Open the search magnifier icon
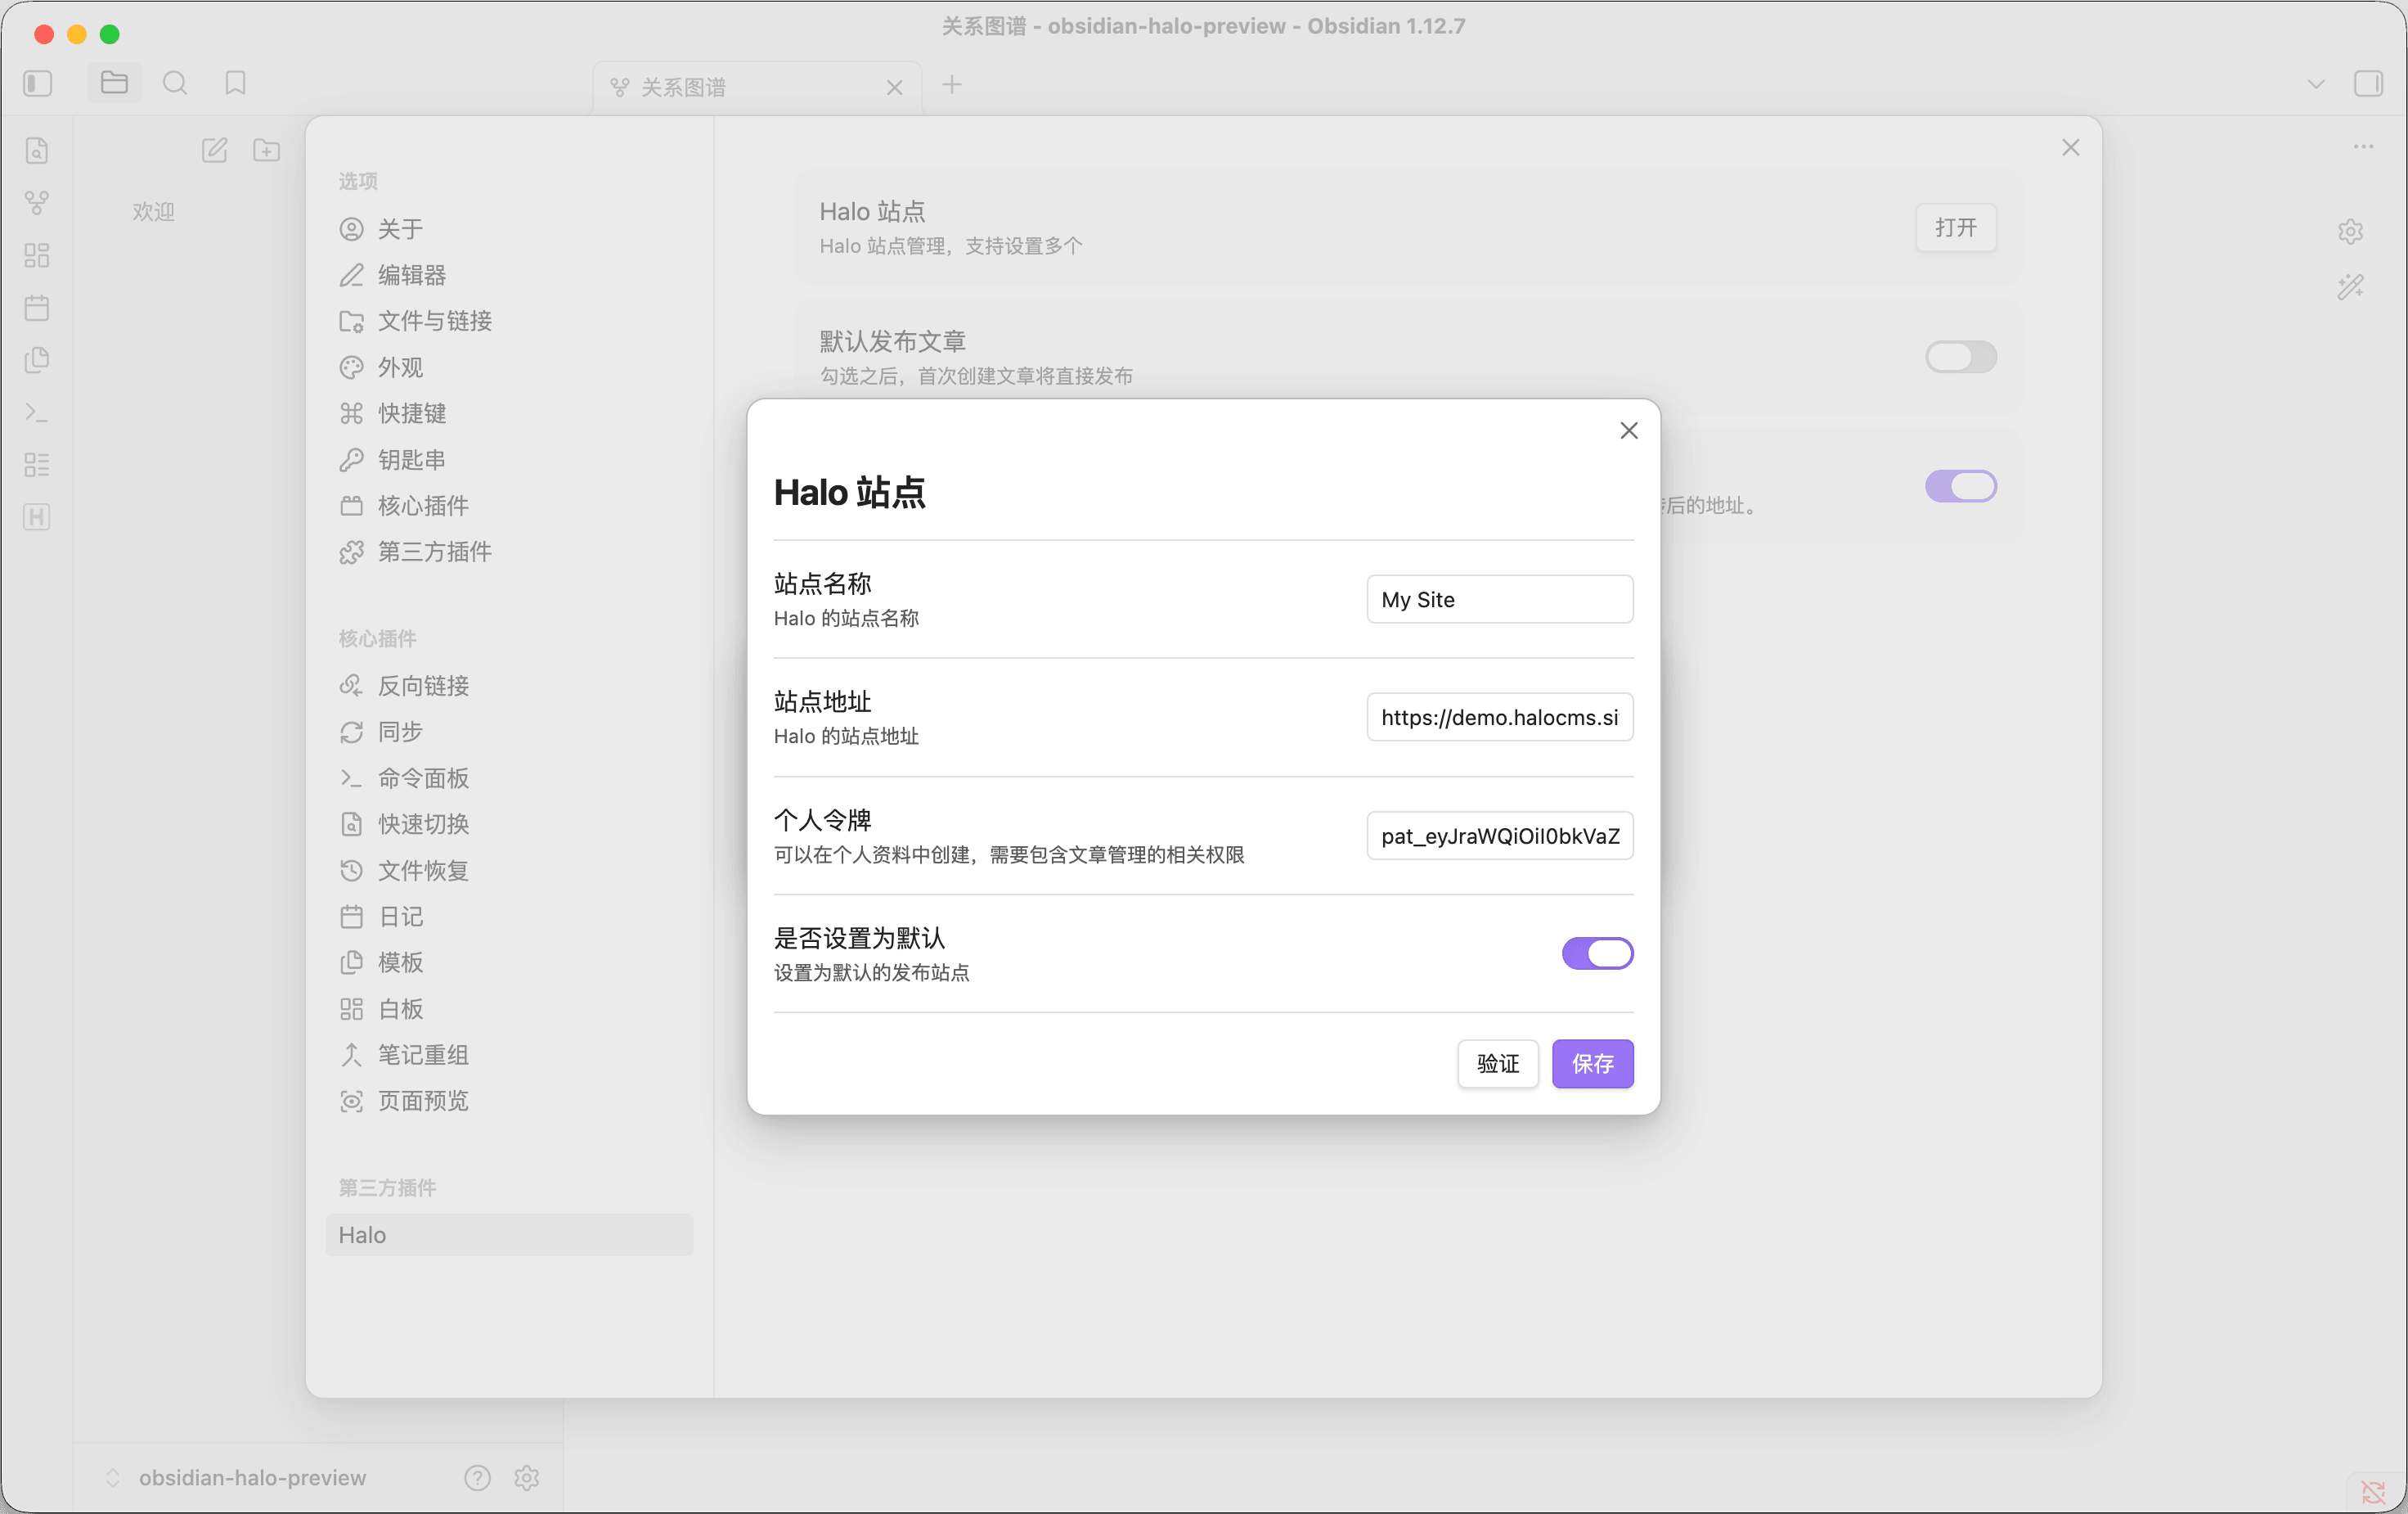2408x1514 pixels. 175,83
